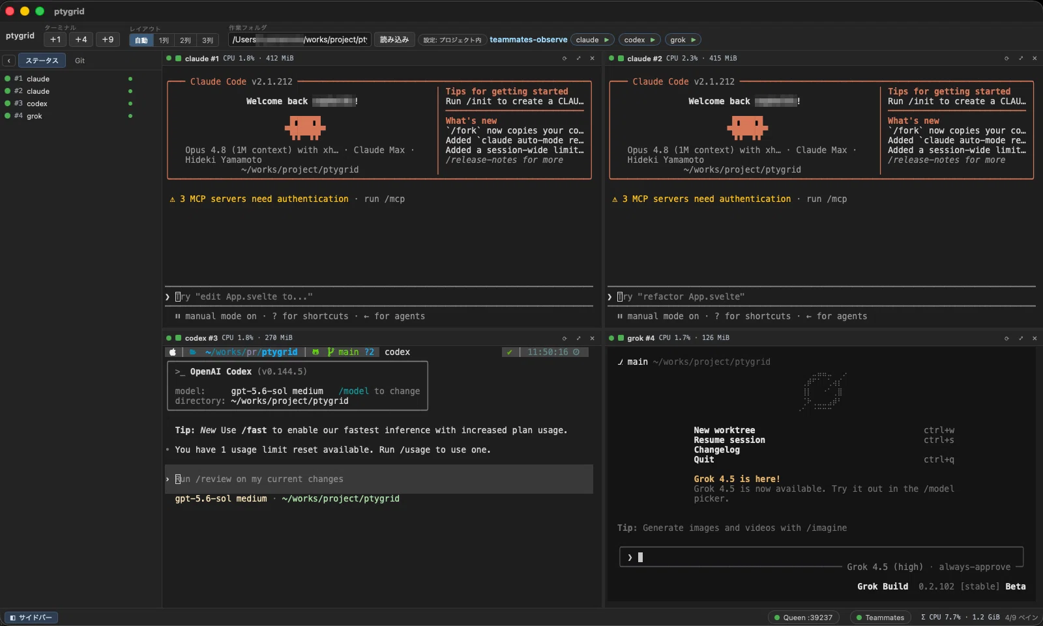Maximize the codex #3 pane
The width and height of the screenshot is (1043, 626).
coord(578,338)
